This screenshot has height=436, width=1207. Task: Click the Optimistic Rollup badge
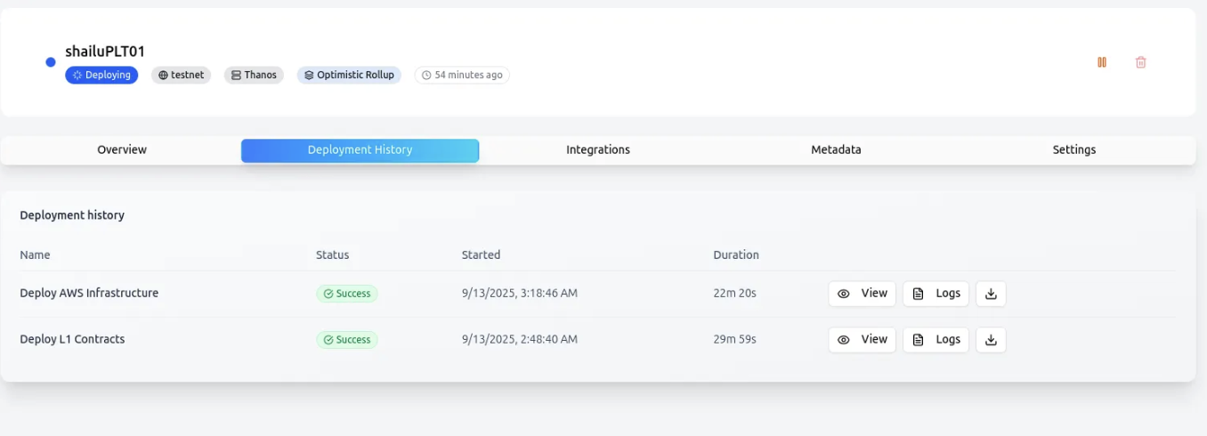coord(349,76)
